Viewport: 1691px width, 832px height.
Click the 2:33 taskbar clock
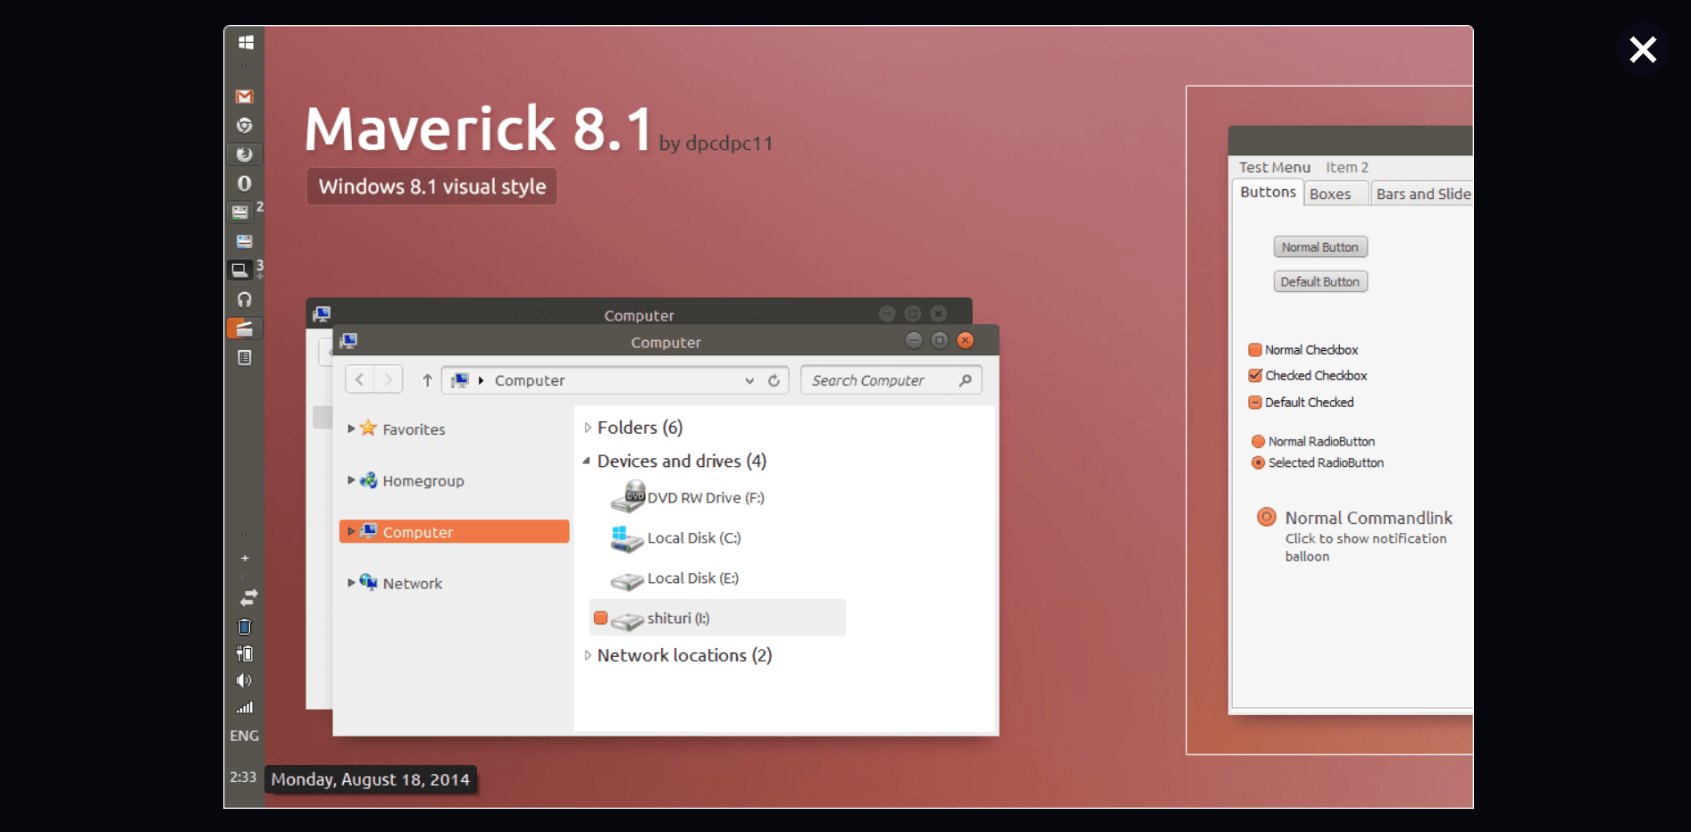point(243,778)
